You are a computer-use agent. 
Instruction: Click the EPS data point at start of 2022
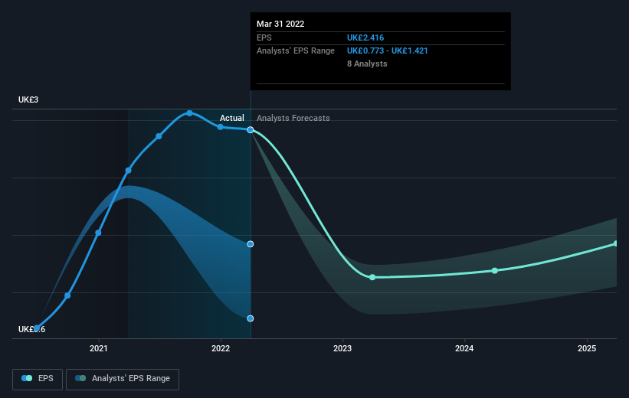pyautogui.click(x=220, y=127)
